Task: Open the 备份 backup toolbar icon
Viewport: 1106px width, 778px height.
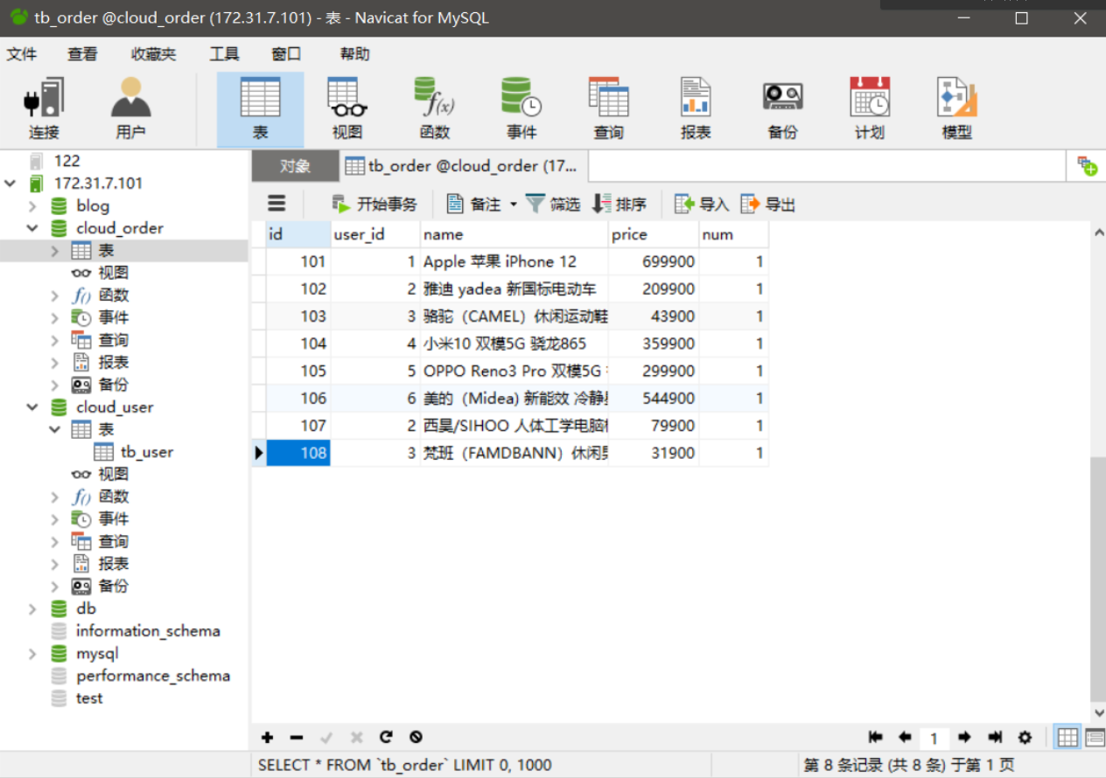Action: 783,109
